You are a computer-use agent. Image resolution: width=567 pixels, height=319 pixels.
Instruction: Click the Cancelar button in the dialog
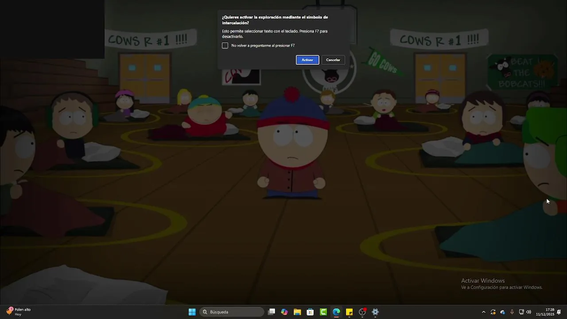333,60
